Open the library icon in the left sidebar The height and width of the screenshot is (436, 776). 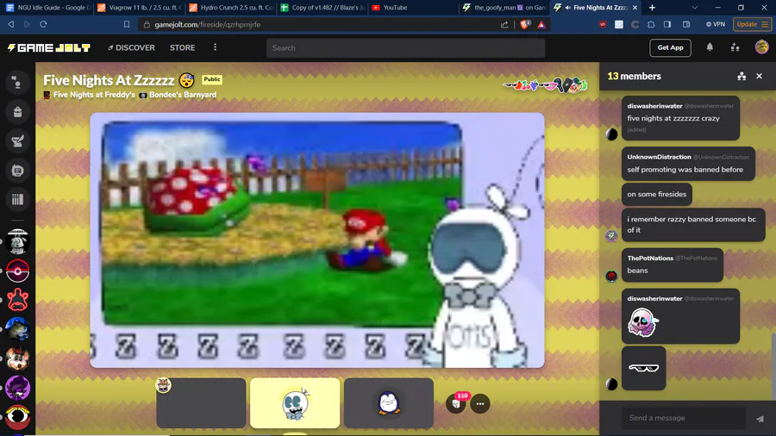(x=17, y=200)
